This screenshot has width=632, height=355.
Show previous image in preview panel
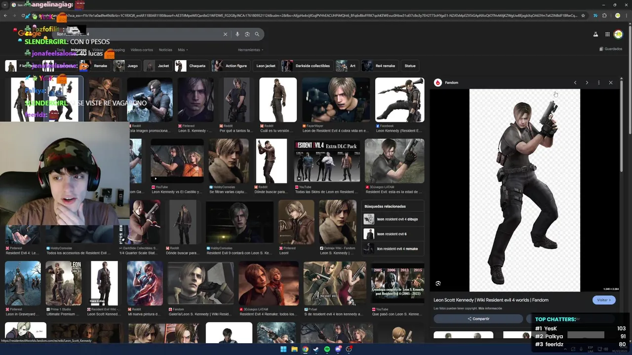[575, 83]
